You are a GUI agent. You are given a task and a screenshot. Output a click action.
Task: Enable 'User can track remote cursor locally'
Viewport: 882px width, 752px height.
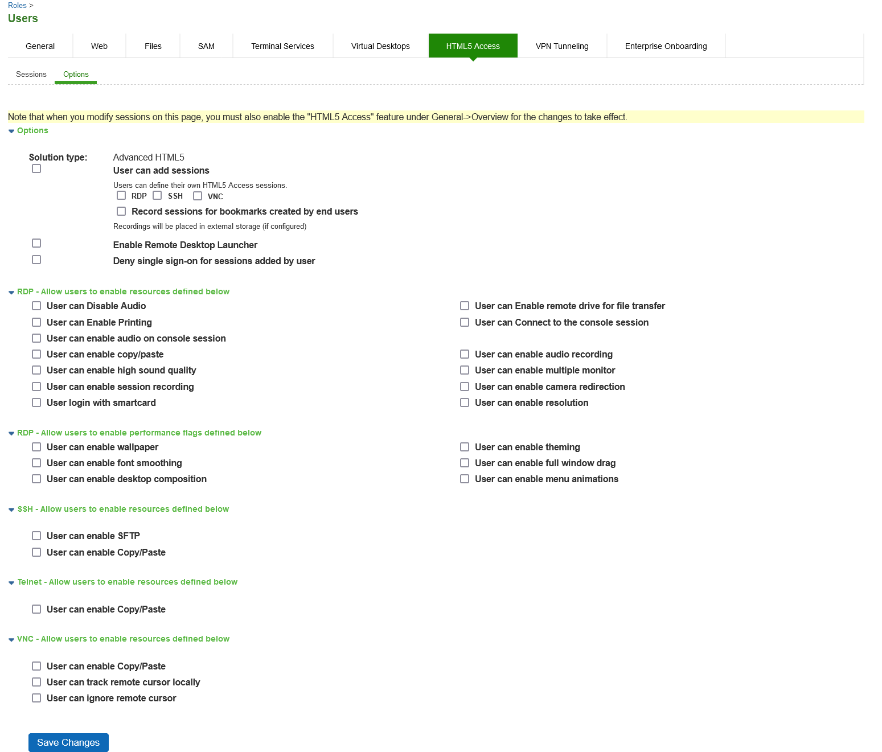tap(36, 681)
